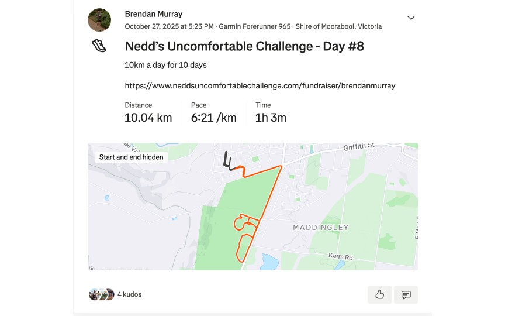Click the running shoe activity type icon

point(99,46)
